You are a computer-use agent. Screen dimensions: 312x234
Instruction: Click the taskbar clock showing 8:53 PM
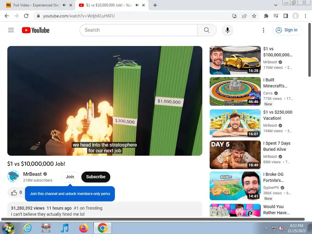pyautogui.click(x=296, y=228)
